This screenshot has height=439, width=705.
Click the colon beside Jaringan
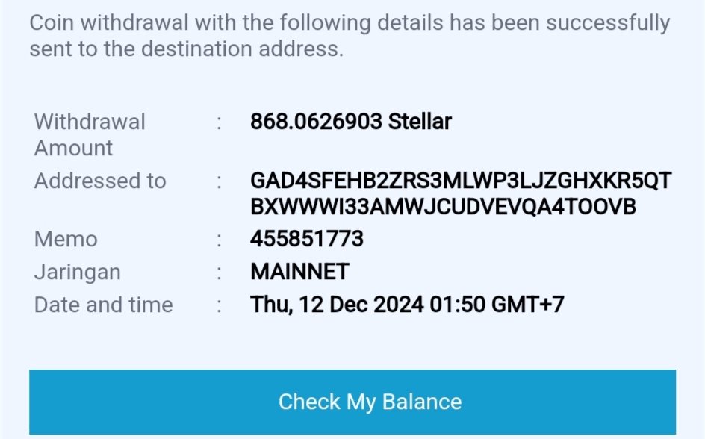[x=220, y=272]
